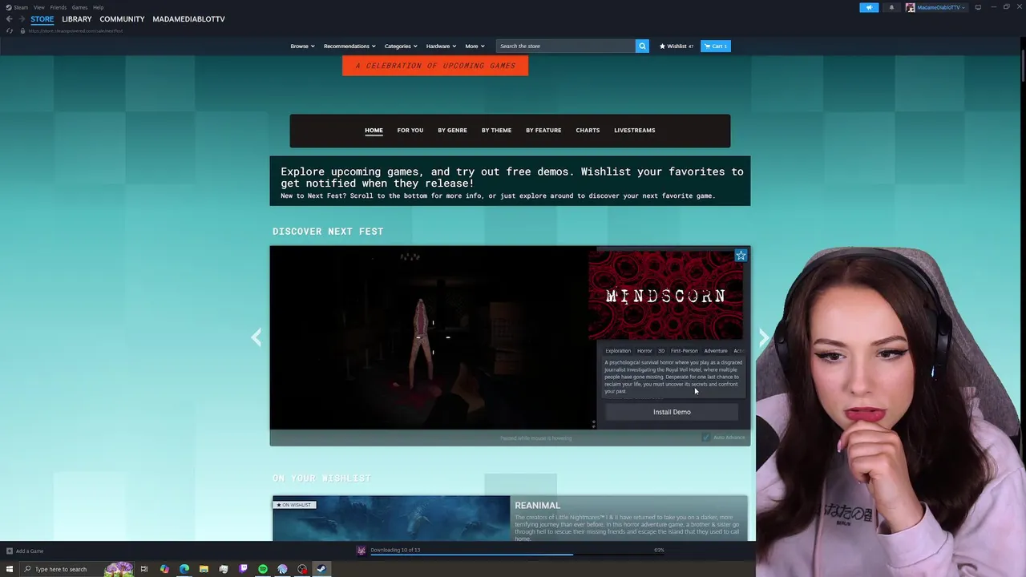
Task: Click the Horror tag
Action: pos(644,350)
